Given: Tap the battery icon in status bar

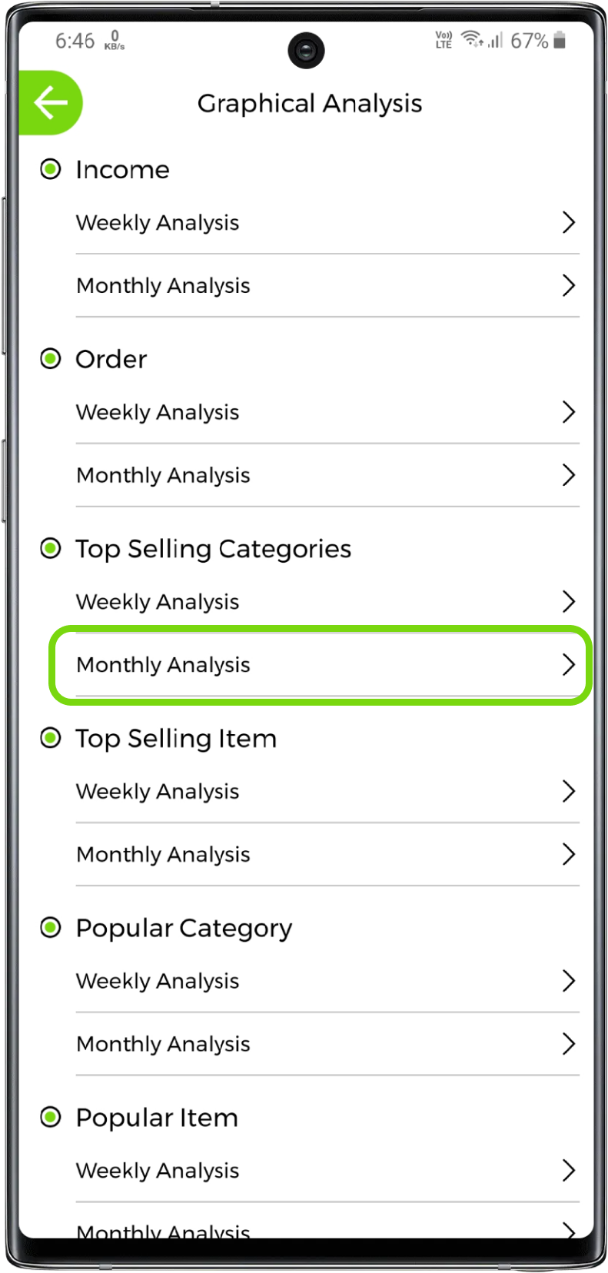Looking at the screenshot, I should (560, 40).
